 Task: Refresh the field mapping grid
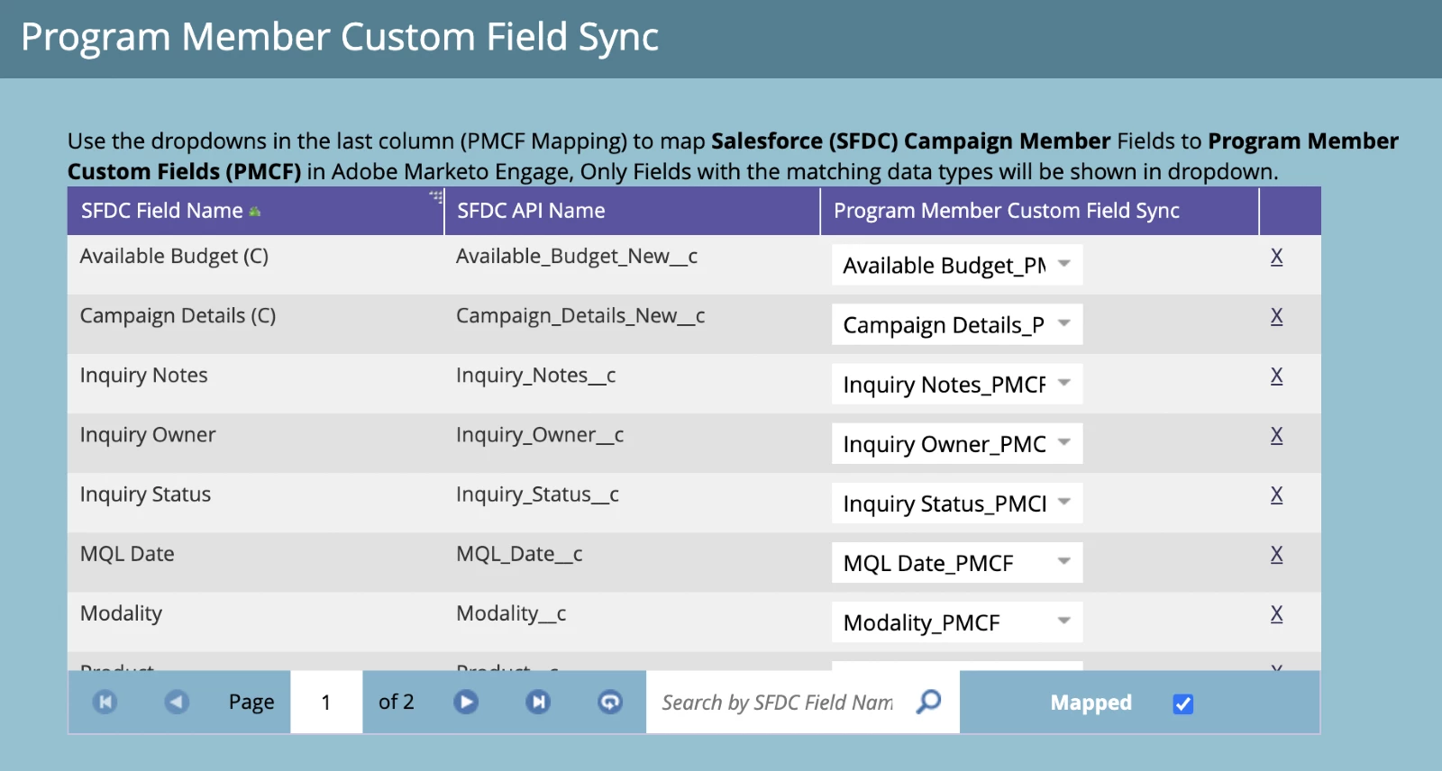point(610,702)
